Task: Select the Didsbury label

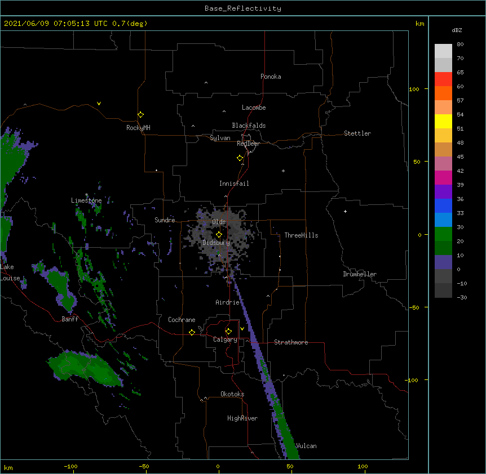Action: 217,243
